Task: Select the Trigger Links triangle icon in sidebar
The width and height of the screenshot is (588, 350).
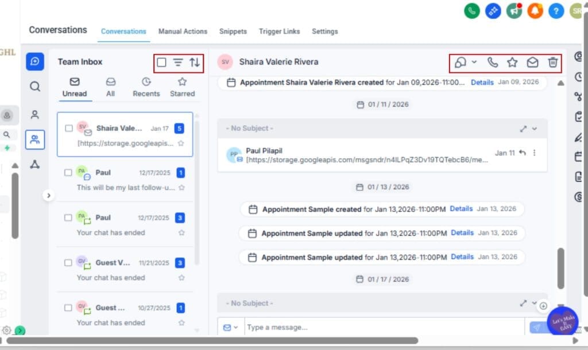Action: [35, 165]
